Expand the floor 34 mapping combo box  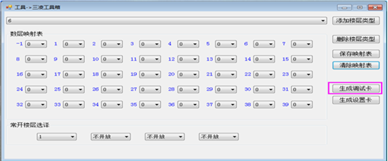pos(112,105)
